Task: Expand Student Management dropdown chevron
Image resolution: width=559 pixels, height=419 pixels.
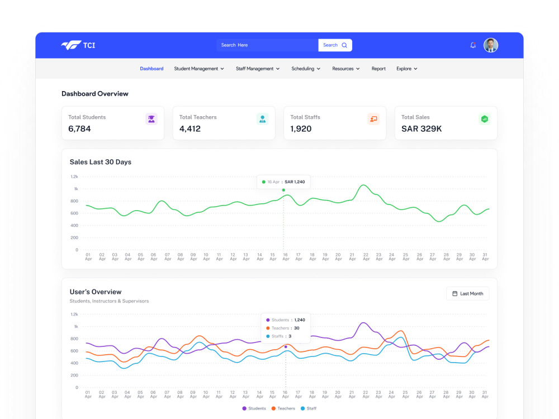Action: tap(222, 69)
